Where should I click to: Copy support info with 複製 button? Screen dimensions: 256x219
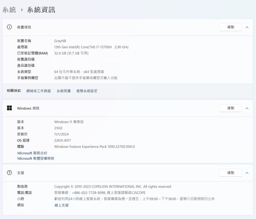[230, 173]
